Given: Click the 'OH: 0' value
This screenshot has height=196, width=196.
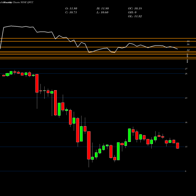Looking at the screenshot, I should click(132, 13).
